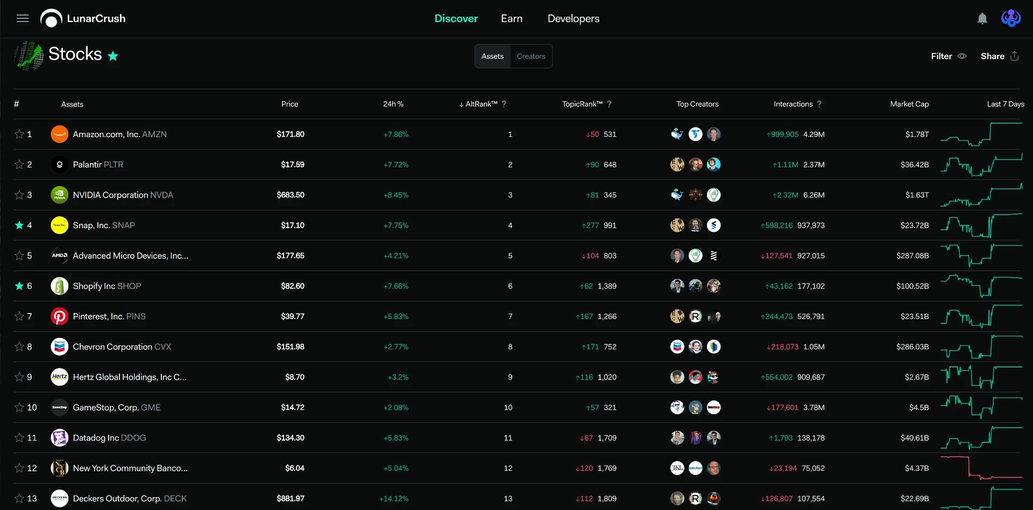Go to the Discover section
Image resolution: width=1033 pixels, height=510 pixels.
pyautogui.click(x=456, y=19)
